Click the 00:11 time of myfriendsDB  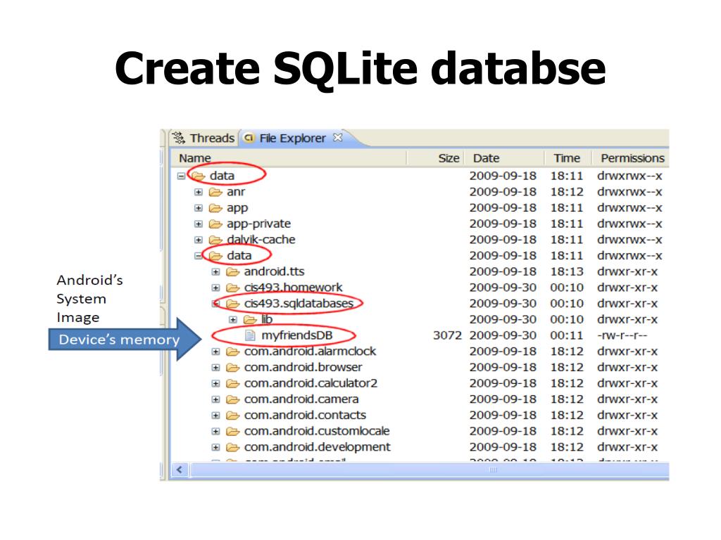tap(567, 335)
